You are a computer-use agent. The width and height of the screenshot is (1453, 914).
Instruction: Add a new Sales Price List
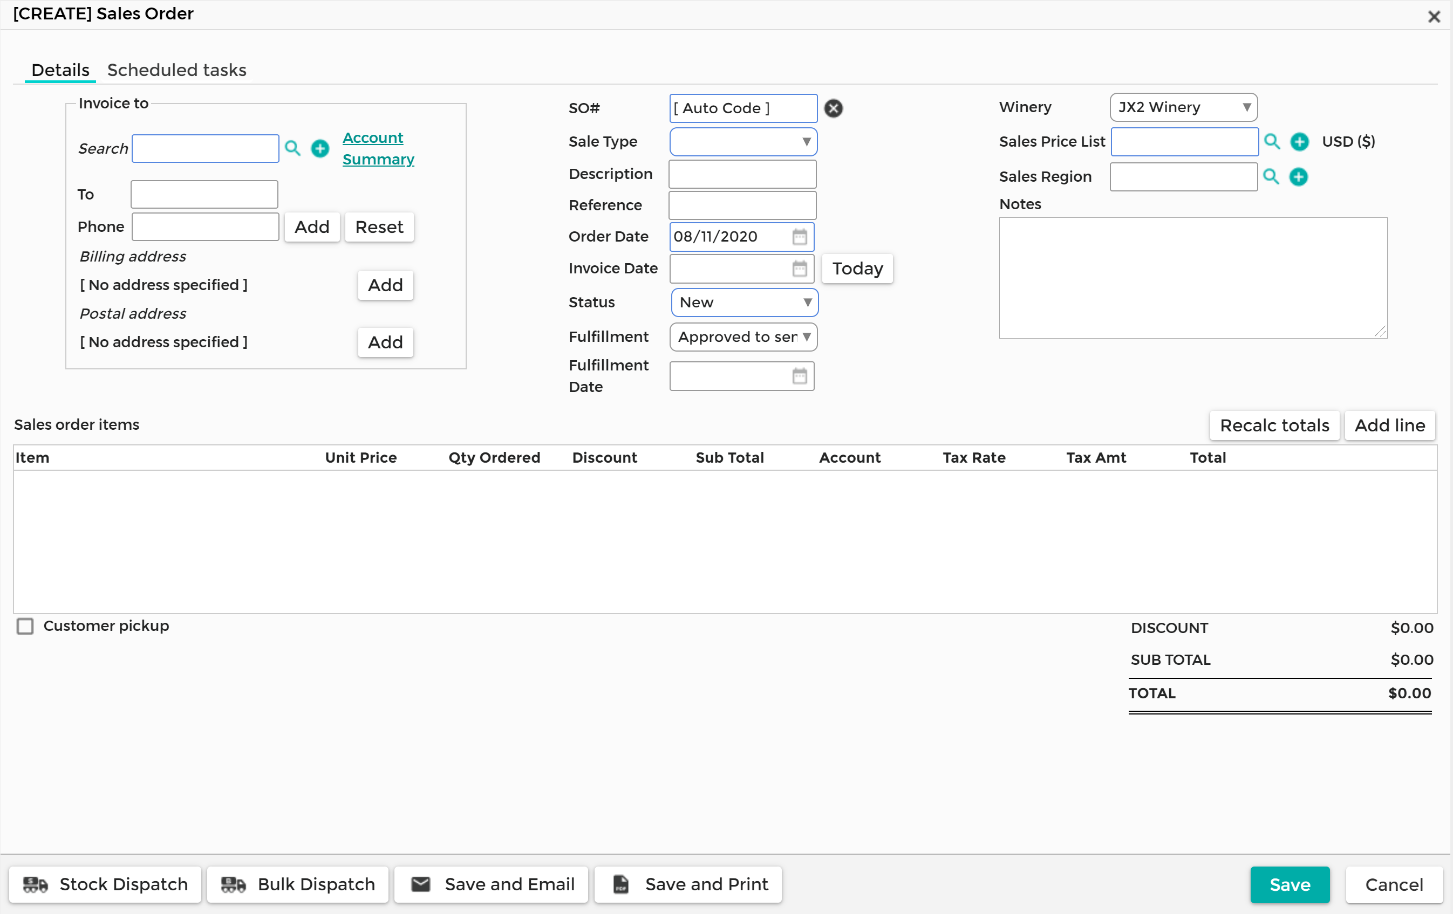pos(1299,141)
